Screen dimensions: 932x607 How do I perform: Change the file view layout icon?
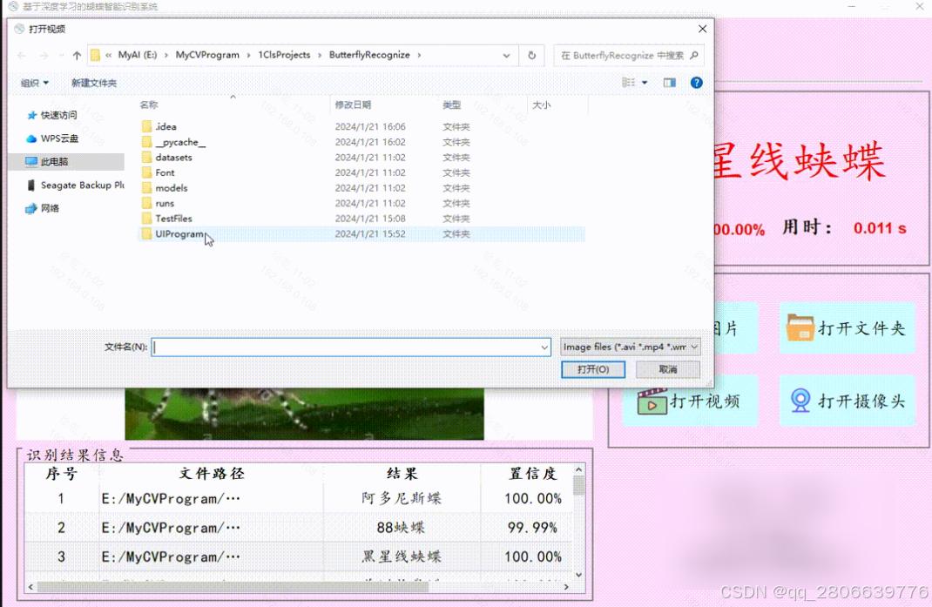(x=628, y=83)
